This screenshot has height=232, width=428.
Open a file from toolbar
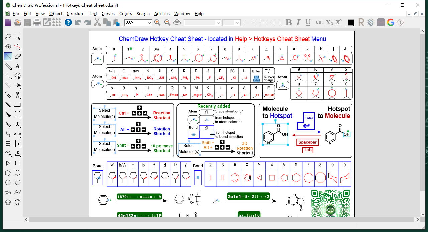[17, 22]
